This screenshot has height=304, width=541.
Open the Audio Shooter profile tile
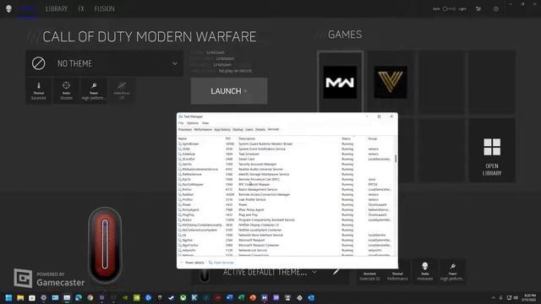pos(66,91)
